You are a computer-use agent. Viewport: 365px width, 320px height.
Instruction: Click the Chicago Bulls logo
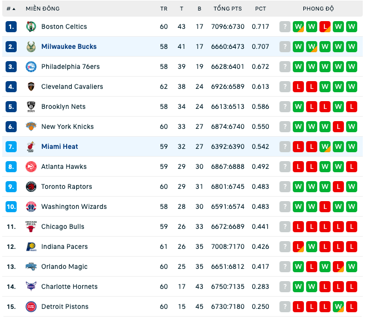(31, 227)
